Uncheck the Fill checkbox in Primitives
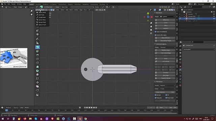 (x=166, y=95)
